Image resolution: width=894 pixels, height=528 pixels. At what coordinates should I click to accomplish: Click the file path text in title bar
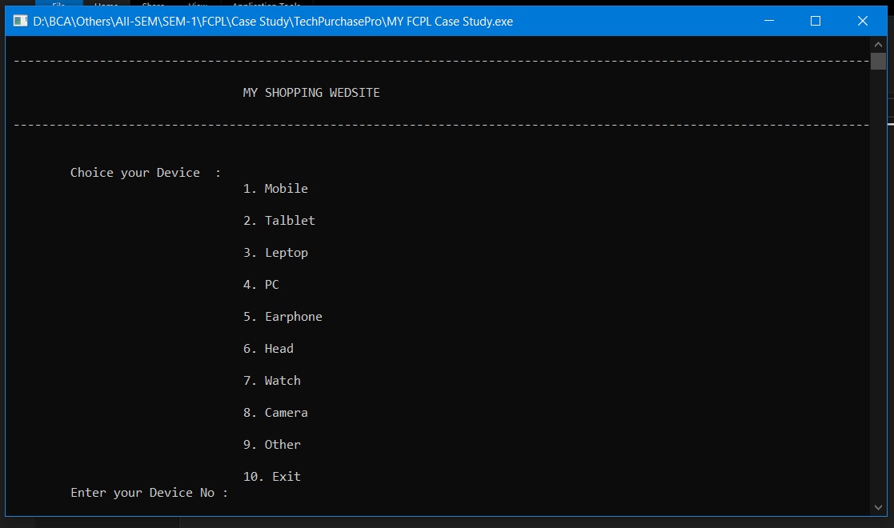tap(272, 22)
